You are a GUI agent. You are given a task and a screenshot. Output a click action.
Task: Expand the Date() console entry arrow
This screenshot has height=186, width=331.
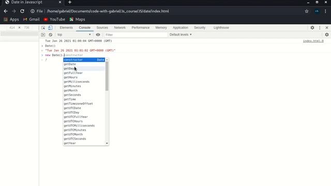click(42, 46)
